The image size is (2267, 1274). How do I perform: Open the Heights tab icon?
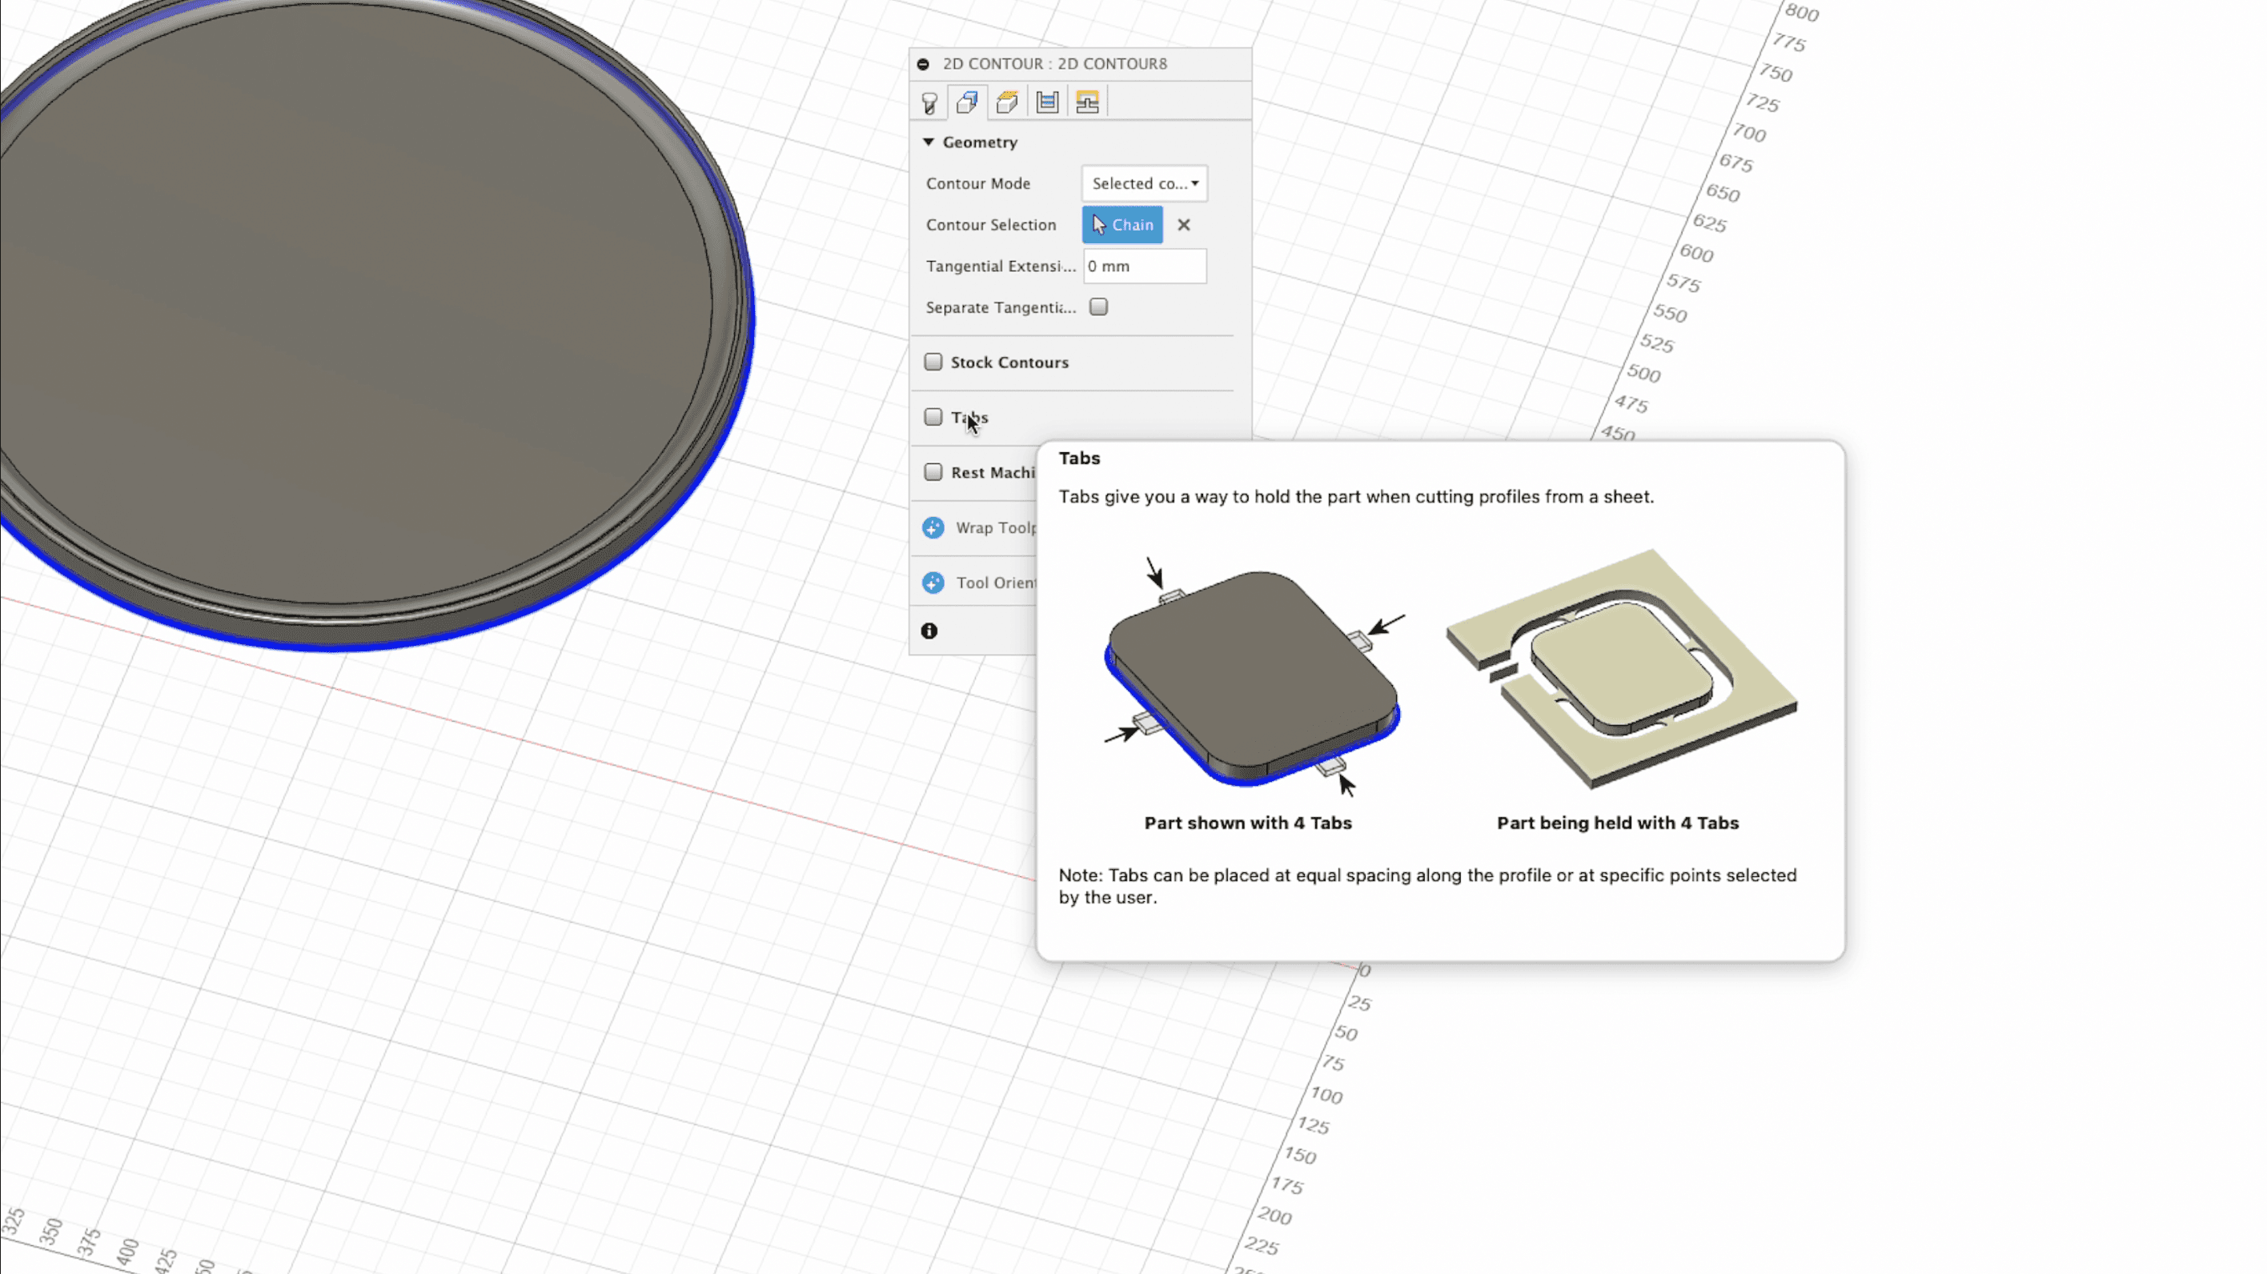point(1007,102)
